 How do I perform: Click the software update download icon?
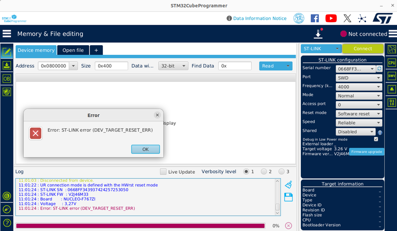(x=318, y=34)
